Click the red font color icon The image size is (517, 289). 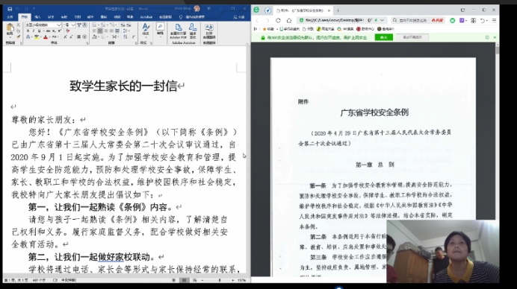(x=46, y=36)
